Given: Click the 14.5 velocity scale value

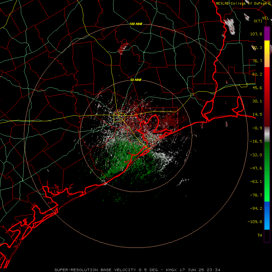Looking at the screenshot, I should coord(257,115).
